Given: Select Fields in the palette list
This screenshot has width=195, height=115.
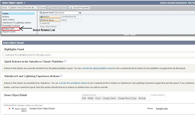Looking at the screenshot, I should (18, 13).
